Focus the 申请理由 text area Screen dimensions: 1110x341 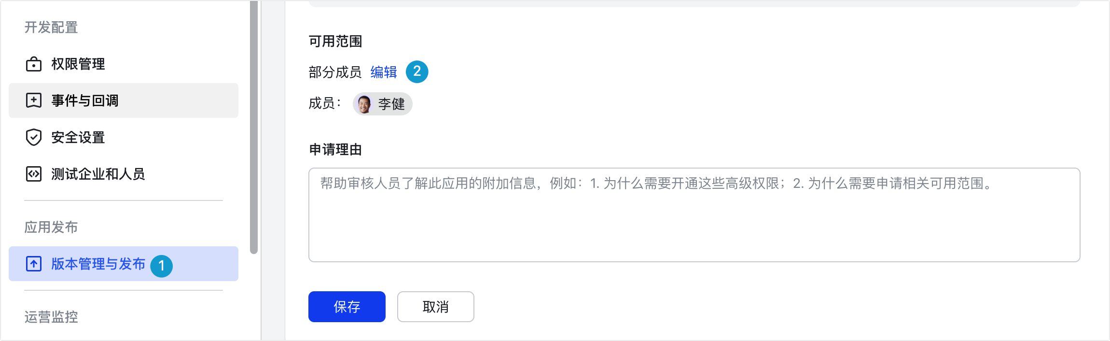pos(694,215)
